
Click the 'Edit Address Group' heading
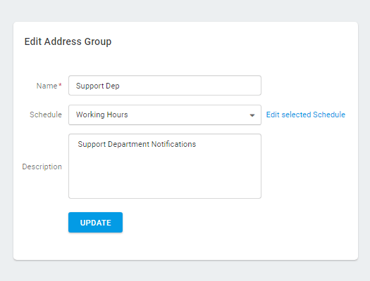pos(68,41)
